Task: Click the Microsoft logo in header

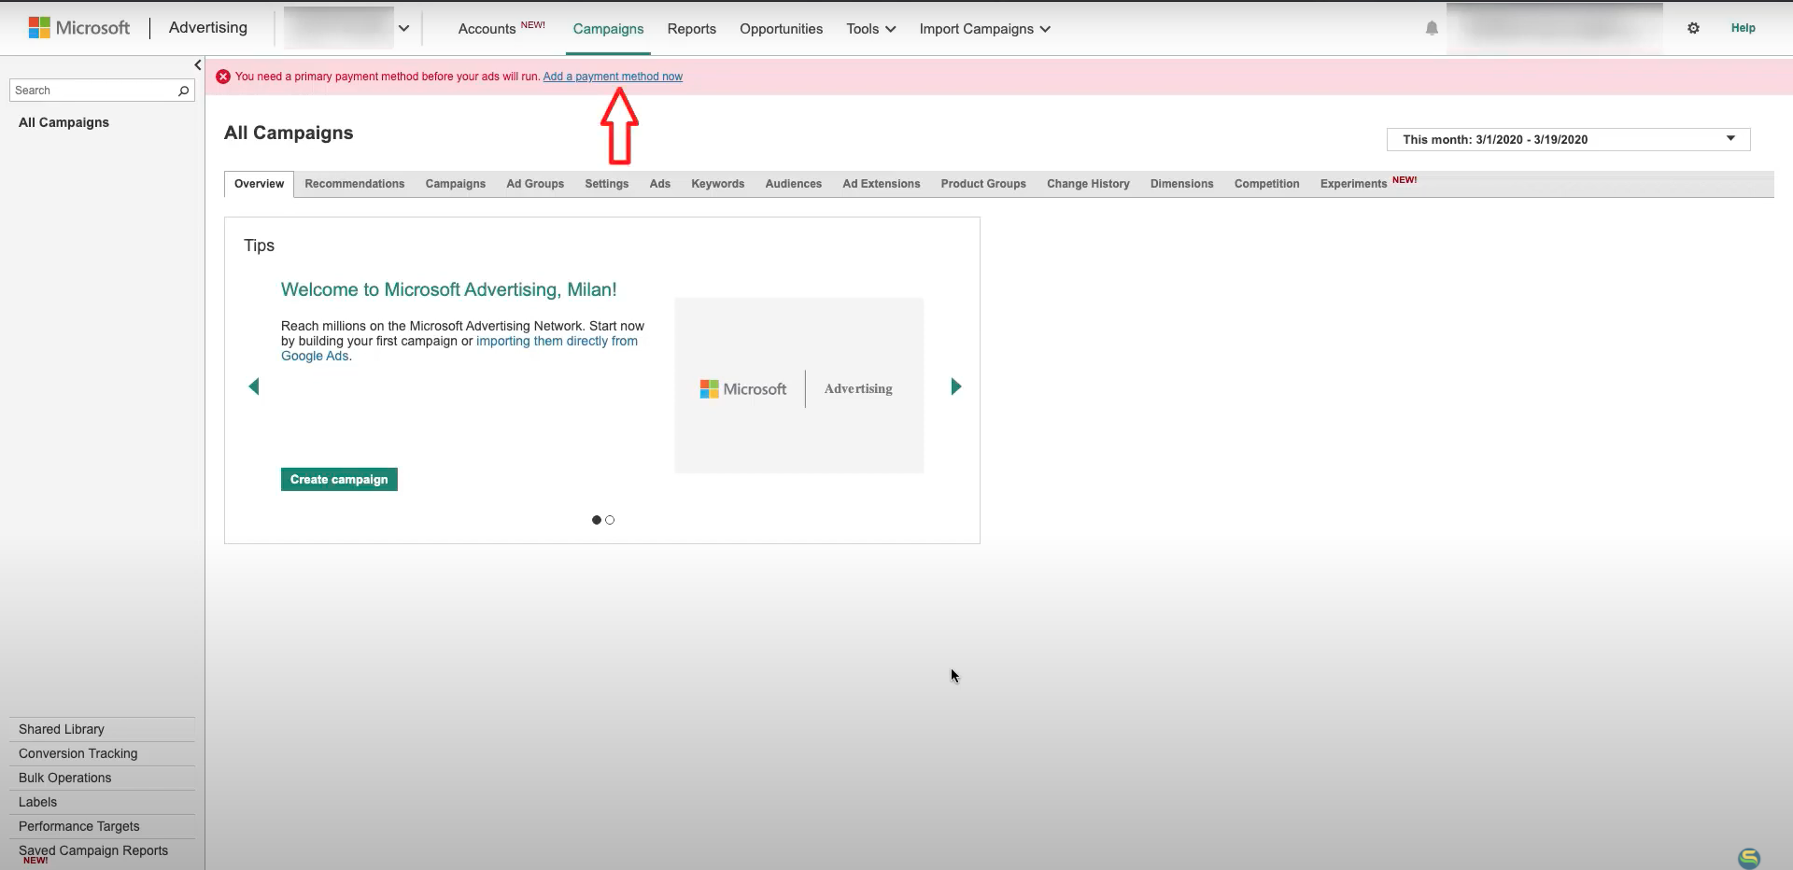Action: (79, 28)
